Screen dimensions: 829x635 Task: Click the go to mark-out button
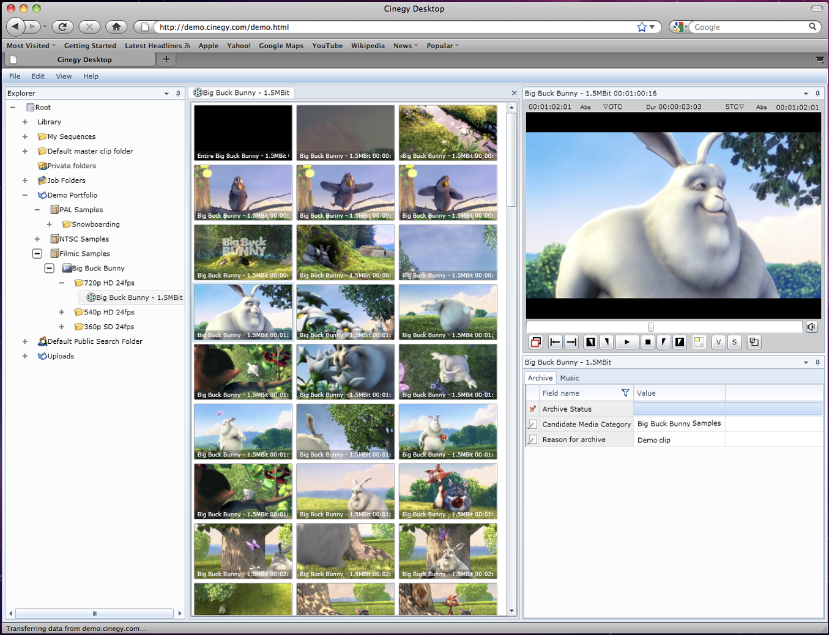pos(680,342)
